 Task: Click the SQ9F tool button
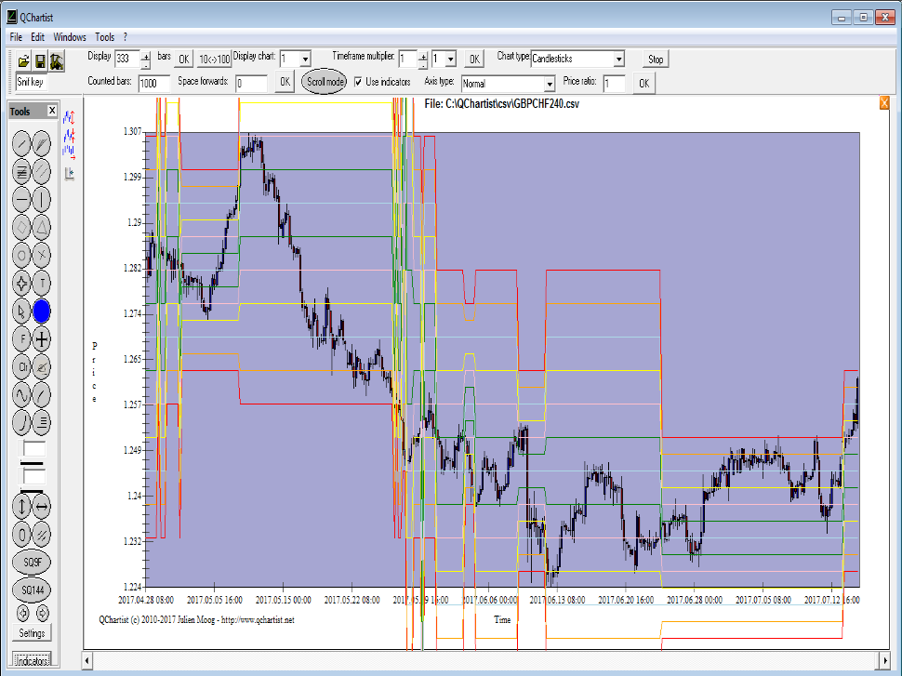(x=33, y=563)
